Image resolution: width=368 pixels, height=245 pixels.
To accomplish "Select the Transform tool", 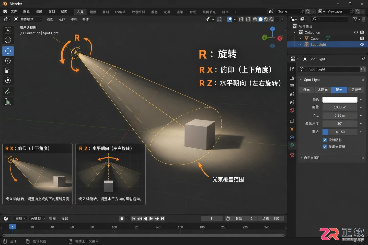I will (8, 80).
